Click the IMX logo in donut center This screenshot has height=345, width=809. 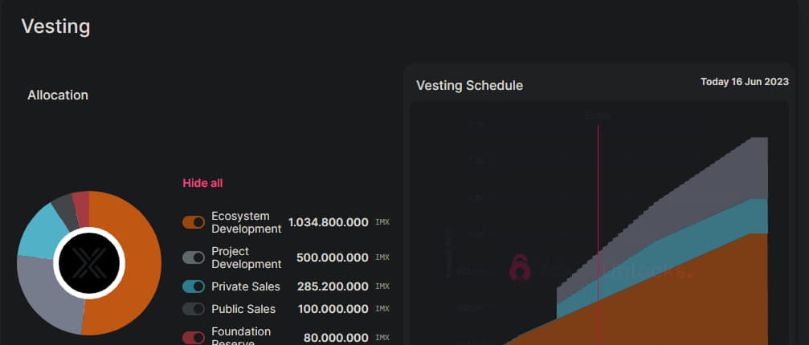[87, 263]
